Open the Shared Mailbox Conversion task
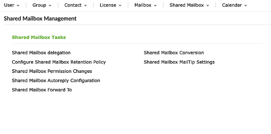Screen dimensions: 271x134 (174, 53)
